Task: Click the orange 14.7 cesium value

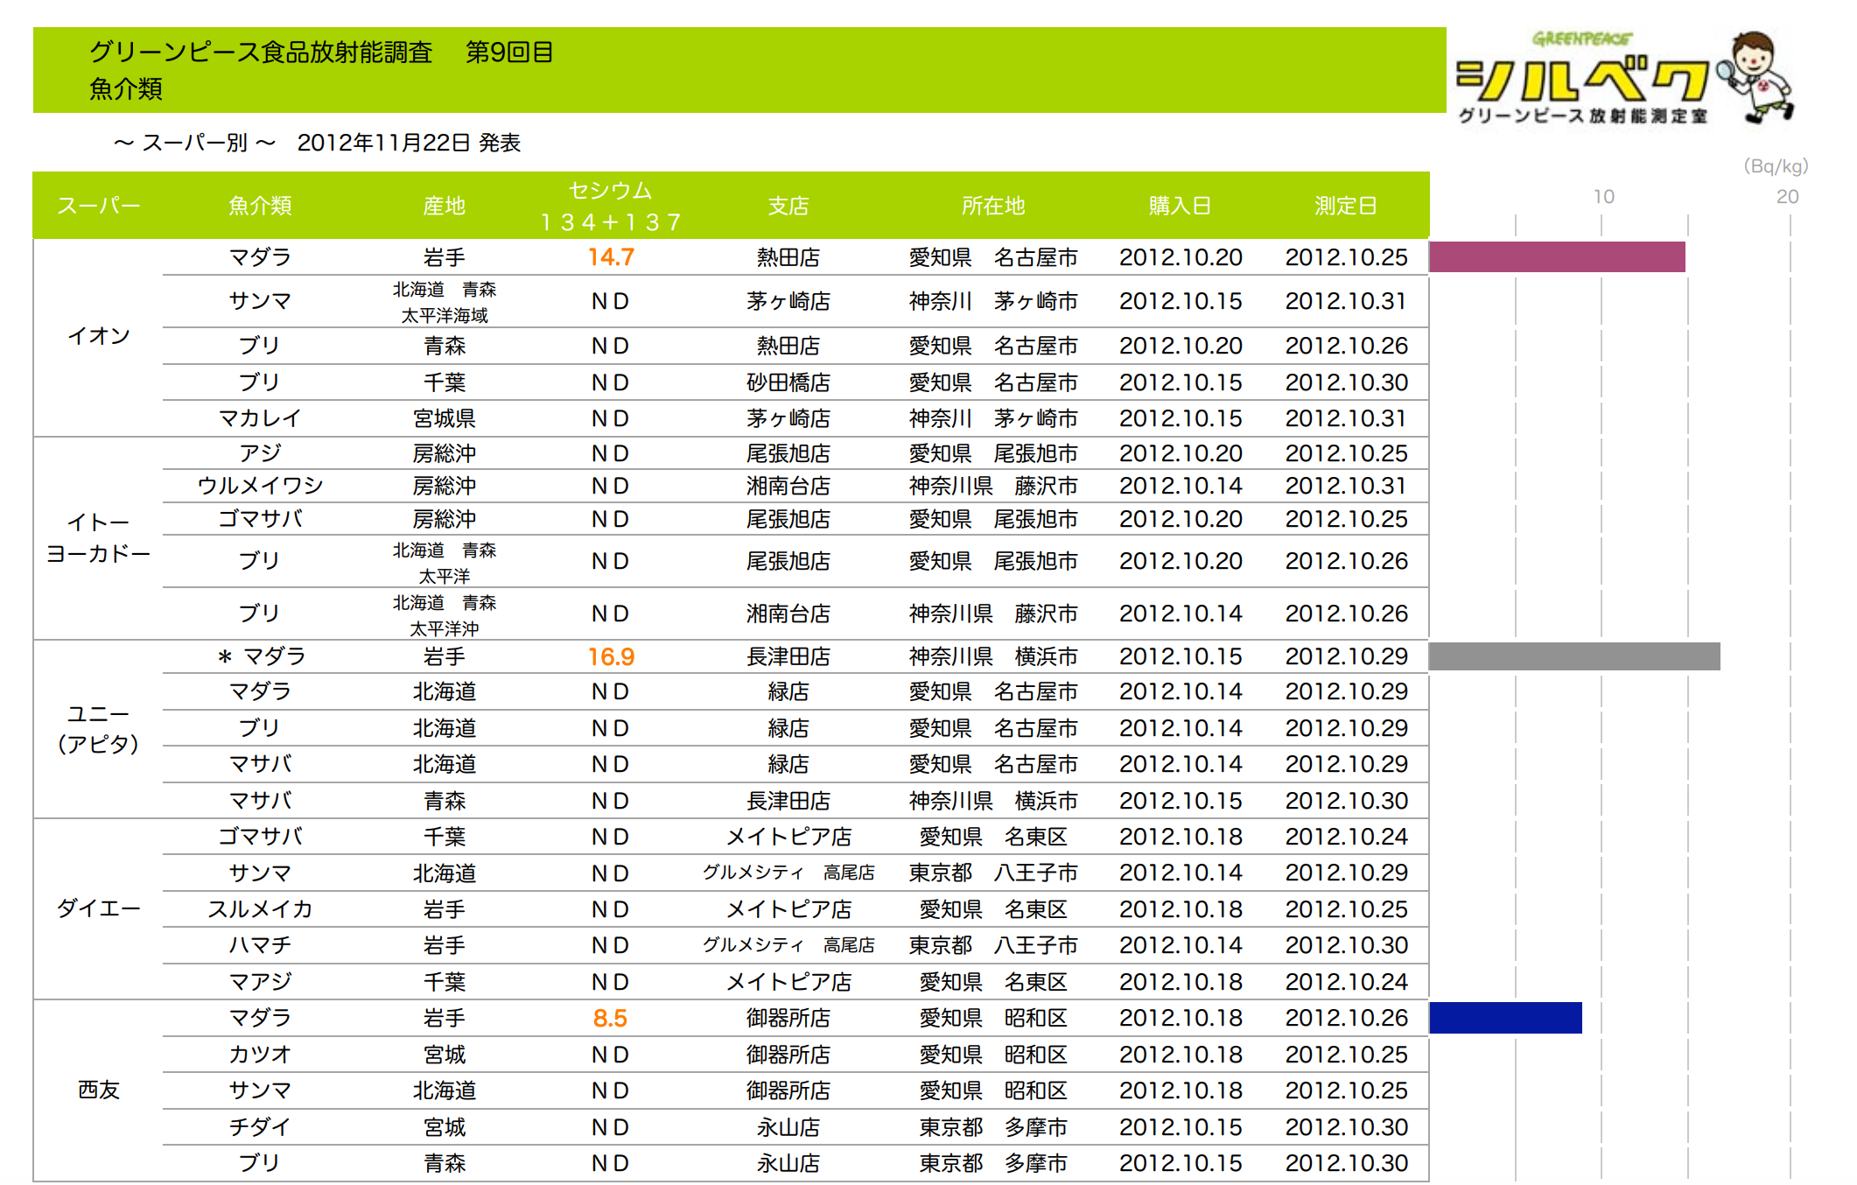Action: [611, 257]
